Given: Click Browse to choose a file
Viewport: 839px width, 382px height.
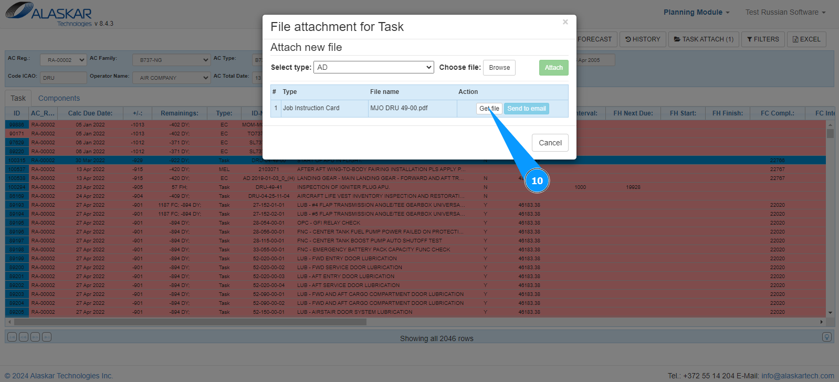Looking at the screenshot, I should 499,68.
